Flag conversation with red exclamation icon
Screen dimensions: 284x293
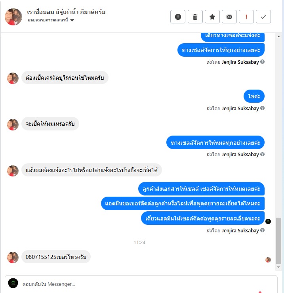[246, 17]
